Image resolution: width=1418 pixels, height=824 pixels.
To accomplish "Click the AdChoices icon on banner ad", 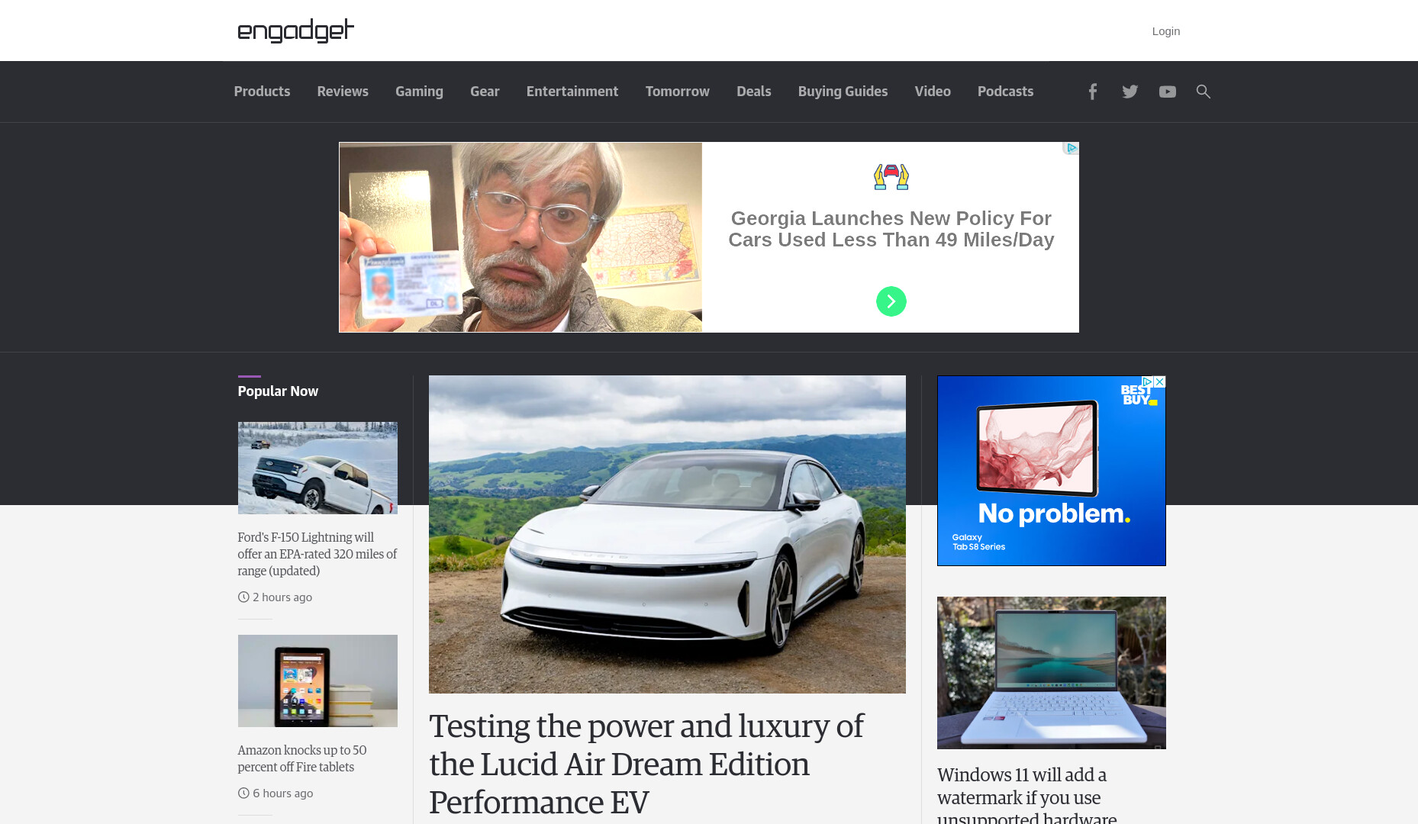I will [1072, 148].
